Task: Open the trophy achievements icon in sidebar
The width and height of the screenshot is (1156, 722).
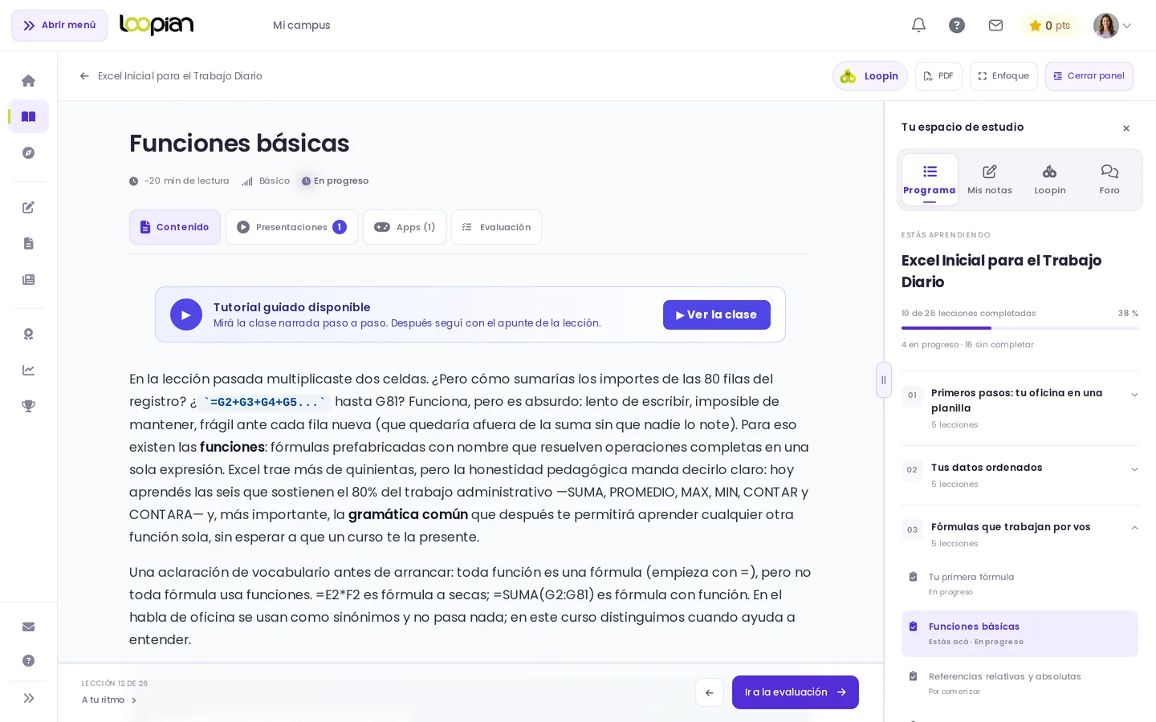Action: click(28, 406)
